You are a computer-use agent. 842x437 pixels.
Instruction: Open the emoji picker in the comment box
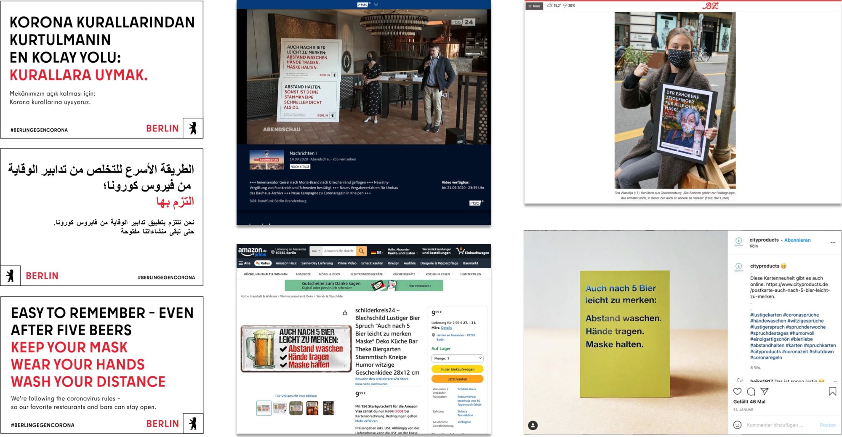[737, 425]
